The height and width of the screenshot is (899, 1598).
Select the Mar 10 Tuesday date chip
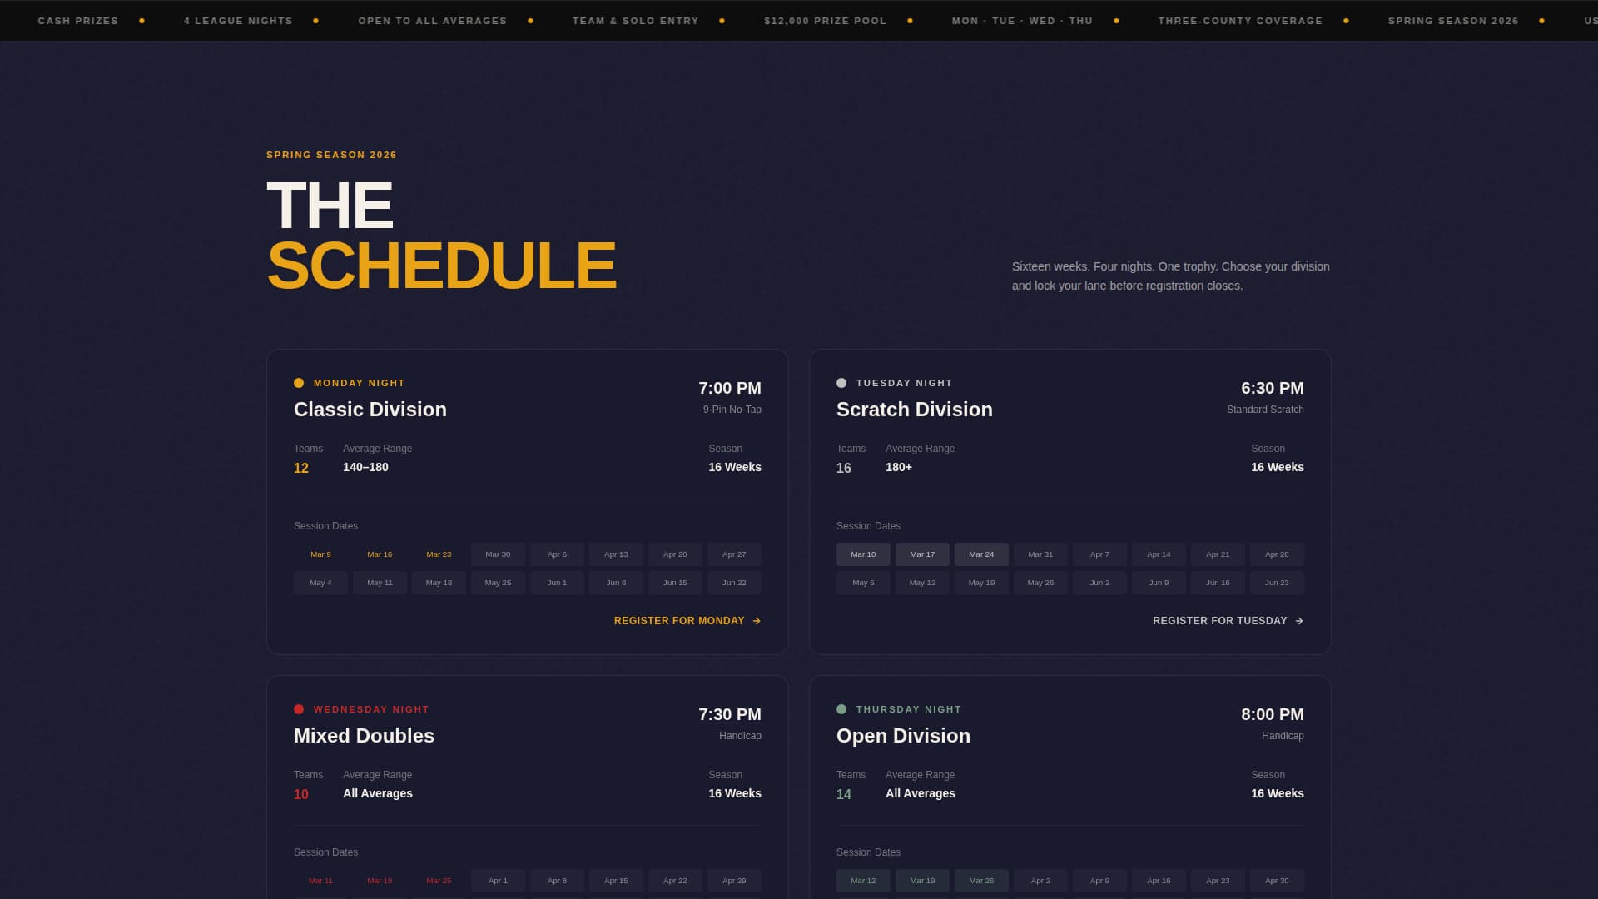(863, 554)
